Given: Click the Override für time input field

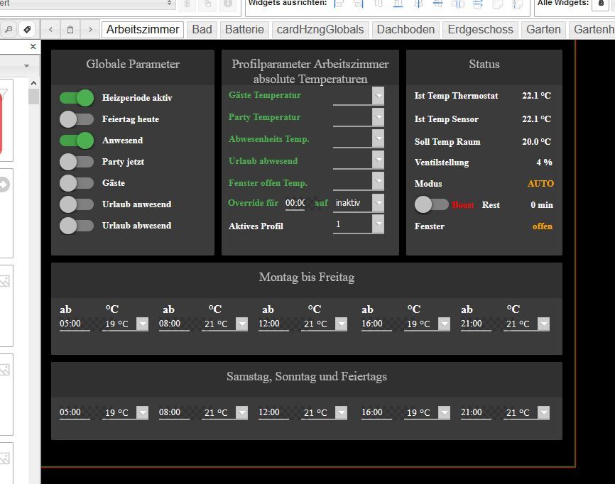Looking at the screenshot, I should point(295,203).
